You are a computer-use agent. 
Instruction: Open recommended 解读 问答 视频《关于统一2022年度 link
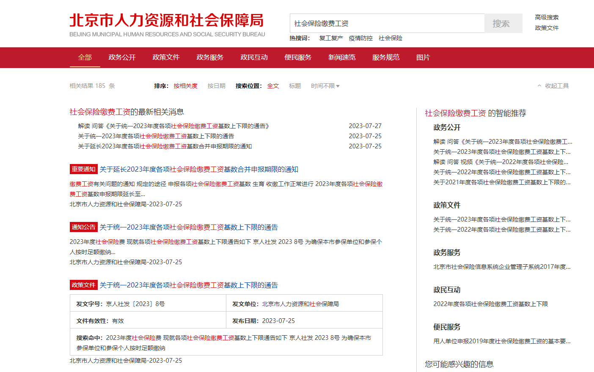click(x=501, y=162)
